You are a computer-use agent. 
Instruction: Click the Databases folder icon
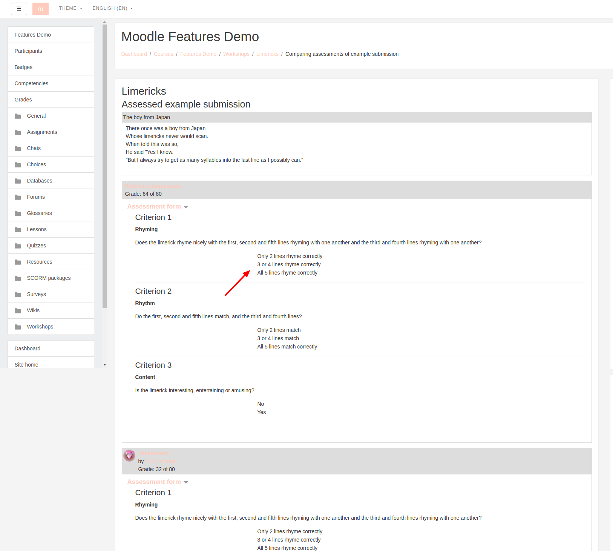click(x=18, y=181)
